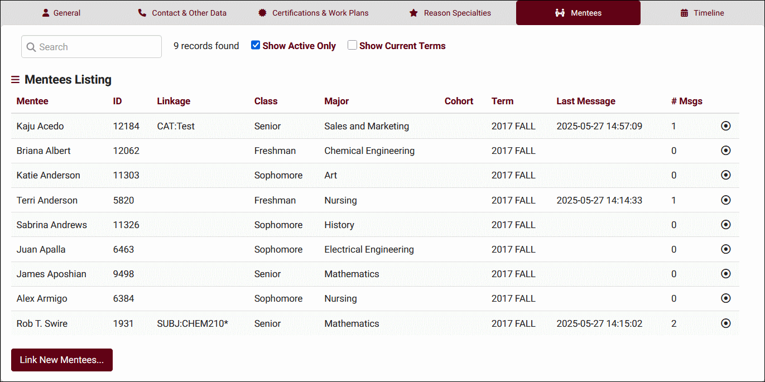Click the action icon for Juan Apalla
The width and height of the screenshot is (765, 382).
click(725, 249)
